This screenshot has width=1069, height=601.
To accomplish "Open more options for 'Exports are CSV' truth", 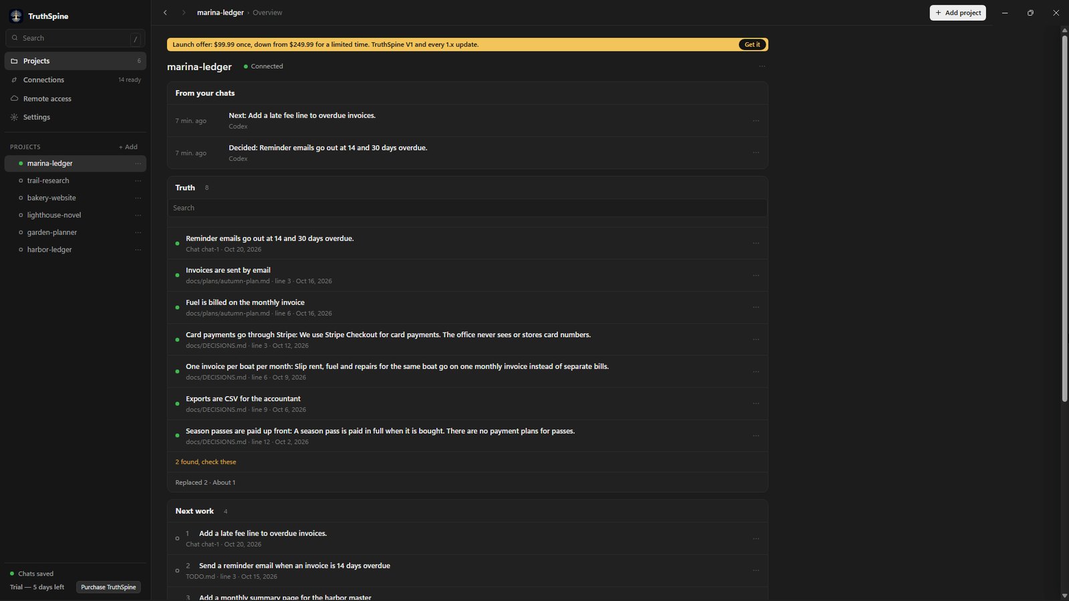I will pos(756,403).
